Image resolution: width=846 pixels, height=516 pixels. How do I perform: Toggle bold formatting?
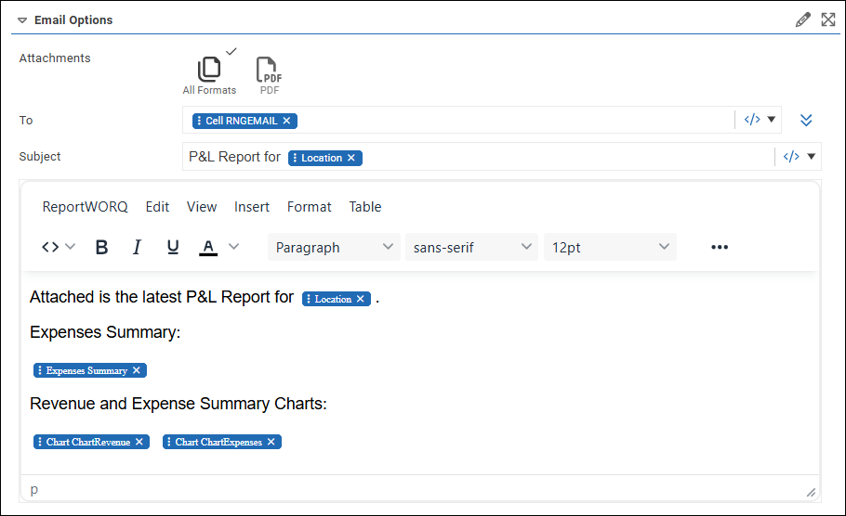[102, 247]
